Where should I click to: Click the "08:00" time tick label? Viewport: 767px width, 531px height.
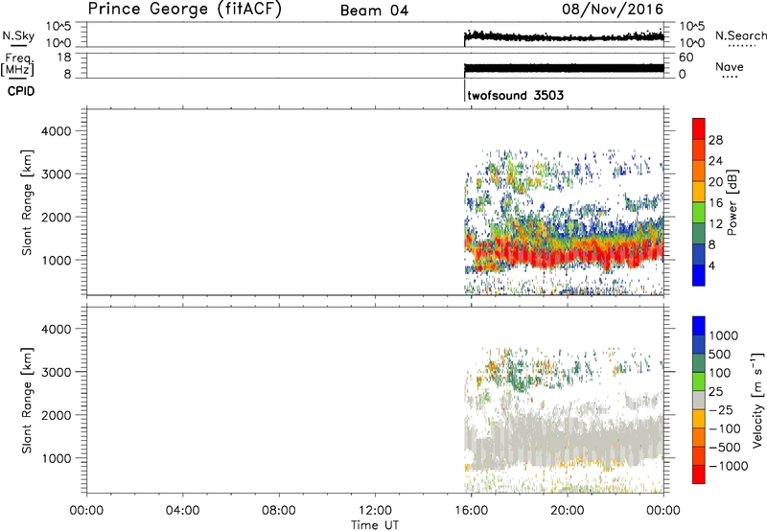pos(278,511)
